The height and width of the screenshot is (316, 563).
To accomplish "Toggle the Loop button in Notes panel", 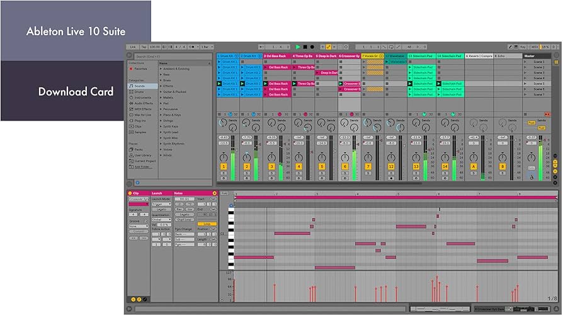I will pyautogui.click(x=207, y=223).
